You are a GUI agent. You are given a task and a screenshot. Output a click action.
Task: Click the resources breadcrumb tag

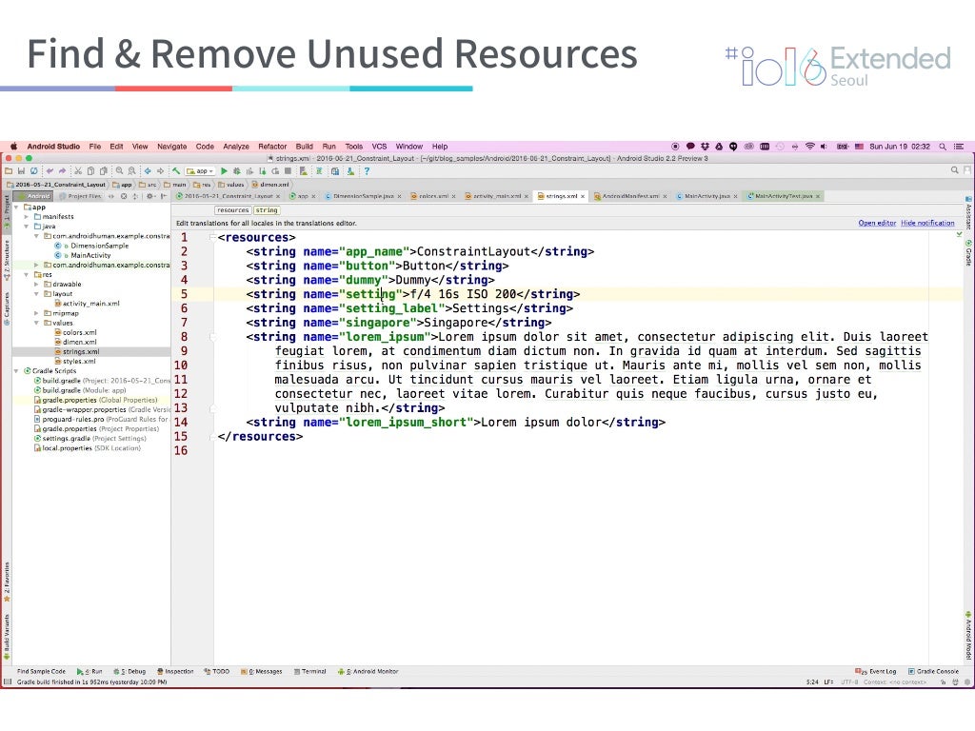click(233, 210)
